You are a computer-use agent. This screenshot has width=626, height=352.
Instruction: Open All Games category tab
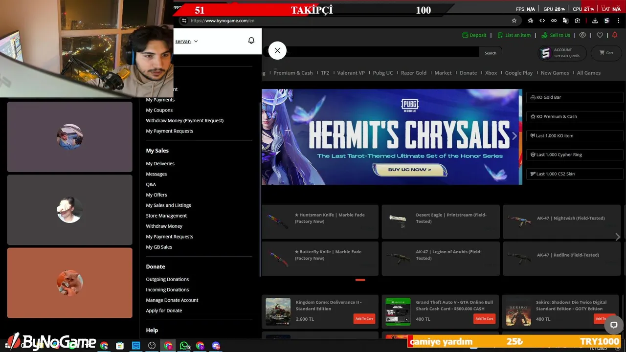click(589, 73)
